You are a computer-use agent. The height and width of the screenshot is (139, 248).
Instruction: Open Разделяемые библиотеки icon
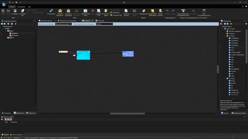pos(152,11)
